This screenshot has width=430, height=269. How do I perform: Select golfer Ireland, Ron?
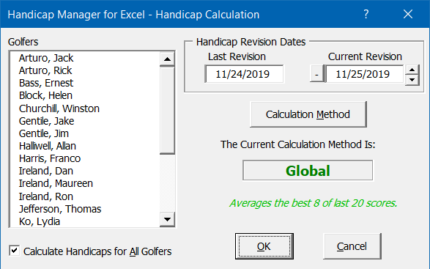click(85, 196)
